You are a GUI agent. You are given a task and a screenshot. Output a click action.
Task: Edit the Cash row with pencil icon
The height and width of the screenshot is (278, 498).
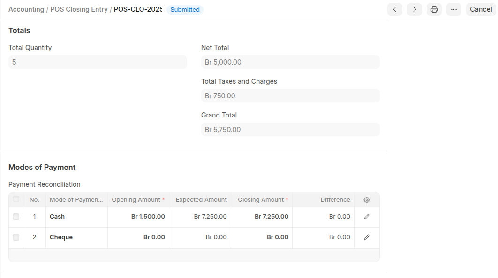(x=367, y=217)
